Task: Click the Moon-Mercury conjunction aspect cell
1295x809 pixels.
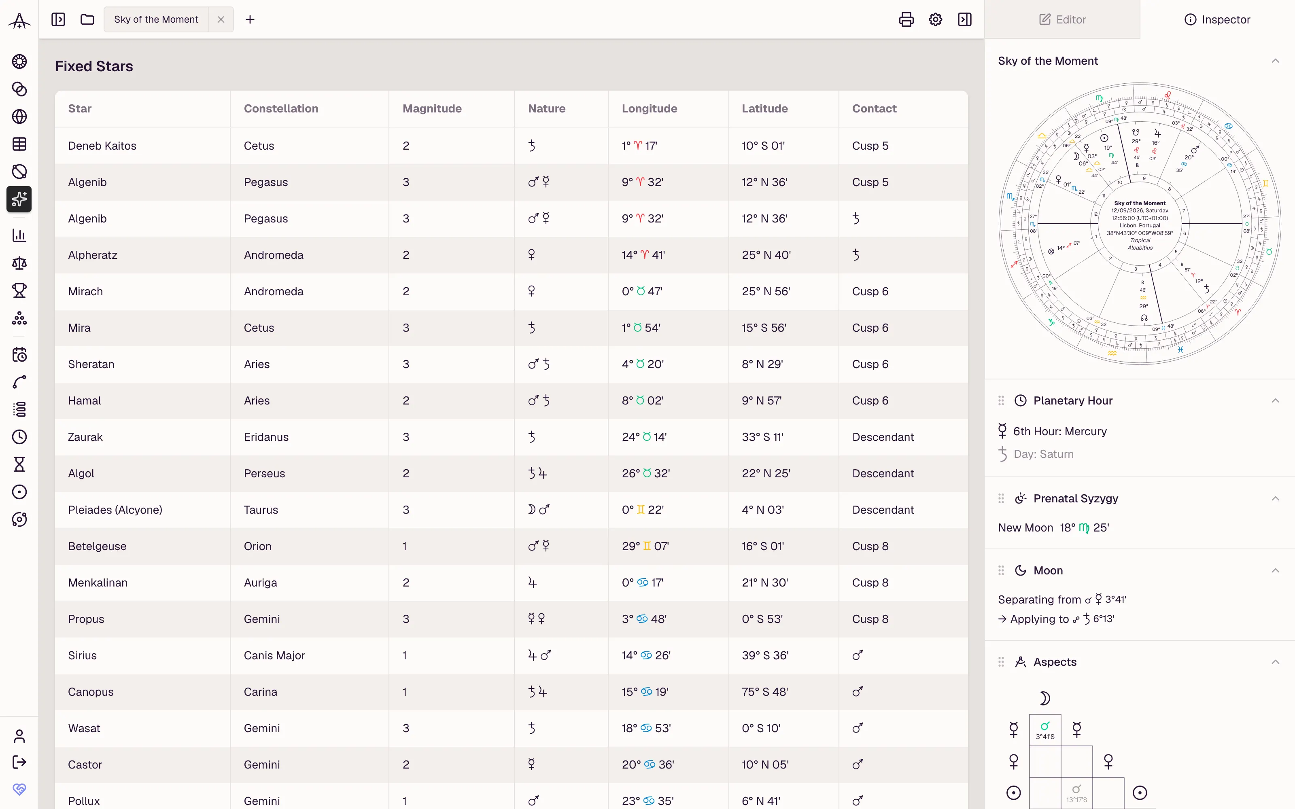Action: pos(1045,730)
